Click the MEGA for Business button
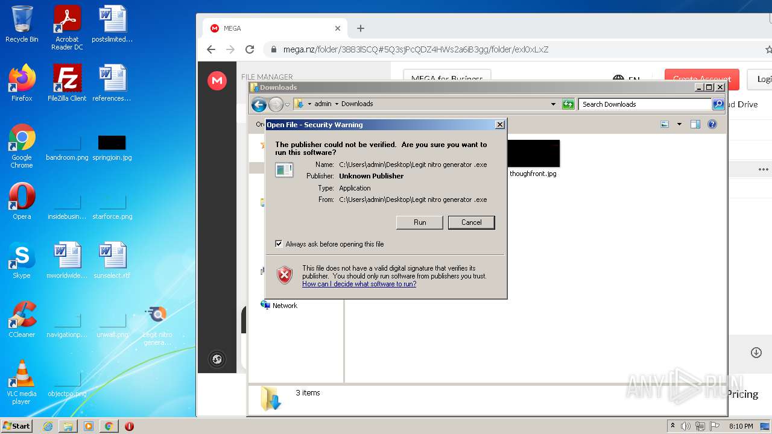 coord(447,79)
